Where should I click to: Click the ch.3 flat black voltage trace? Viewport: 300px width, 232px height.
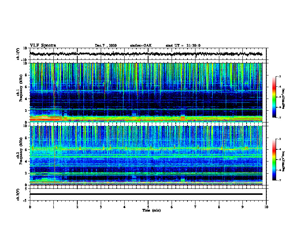coord(146,194)
